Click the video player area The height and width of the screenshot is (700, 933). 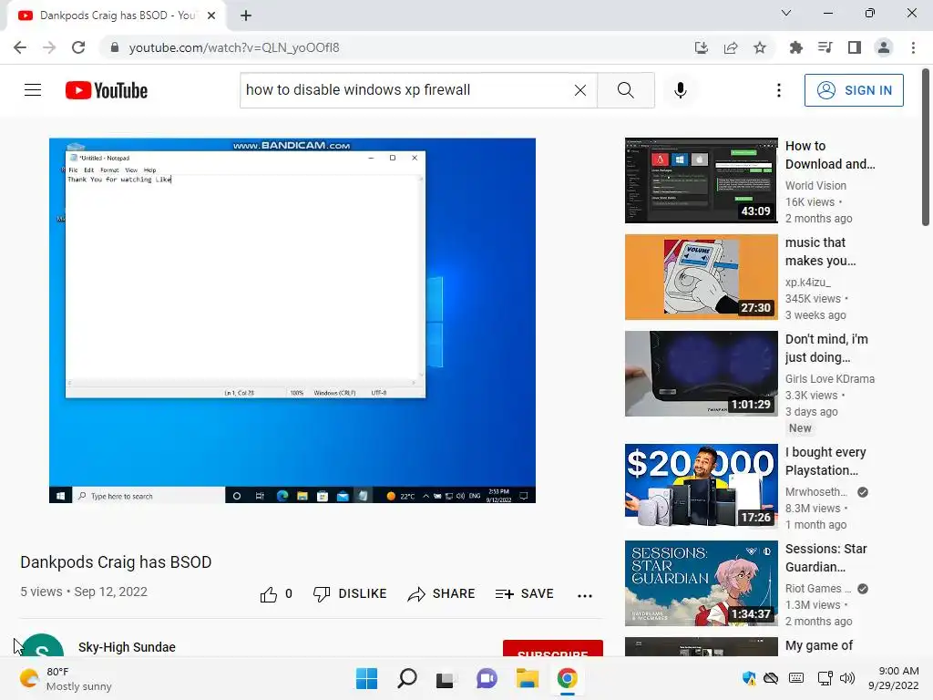pyautogui.click(x=292, y=320)
